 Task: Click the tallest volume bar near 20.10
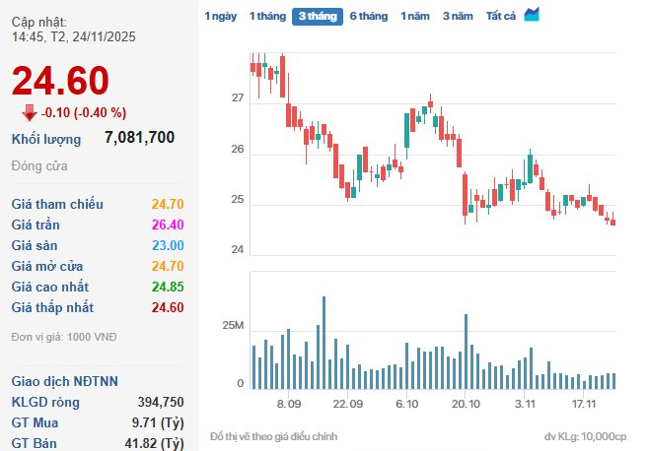[x=465, y=352]
